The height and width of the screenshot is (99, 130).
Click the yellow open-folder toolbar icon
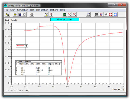click(15, 15)
